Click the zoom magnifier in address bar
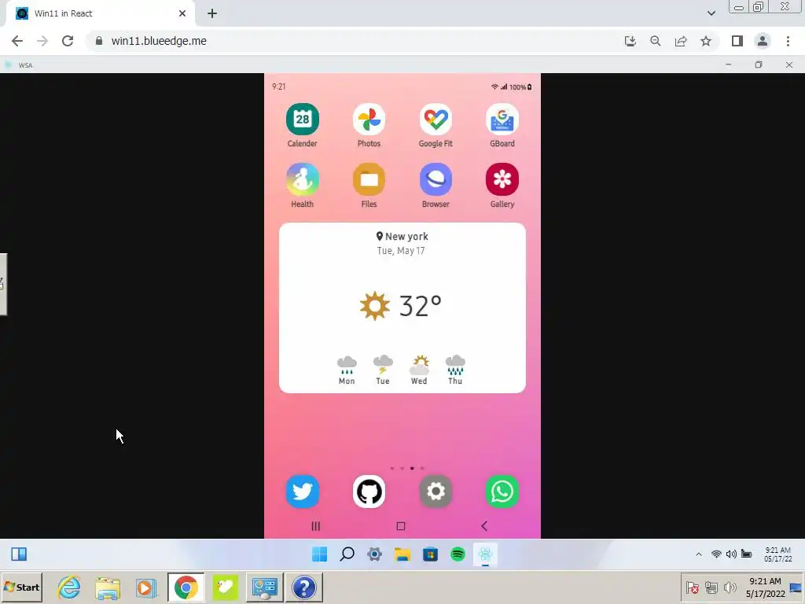805x604 pixels. [x=655, y=41]
